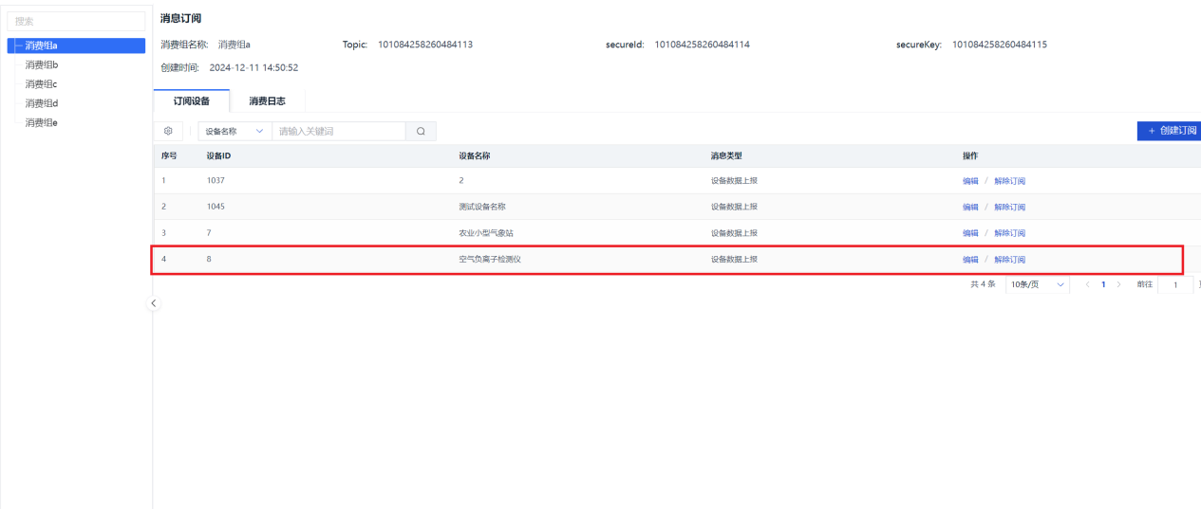Click the 请输入关键词 keyword input field
This screenshot has width=1201, height=509.
coord(338,132)
